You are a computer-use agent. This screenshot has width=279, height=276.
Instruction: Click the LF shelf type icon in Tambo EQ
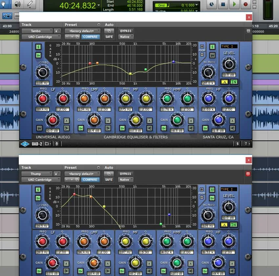[x=67, y=128]
